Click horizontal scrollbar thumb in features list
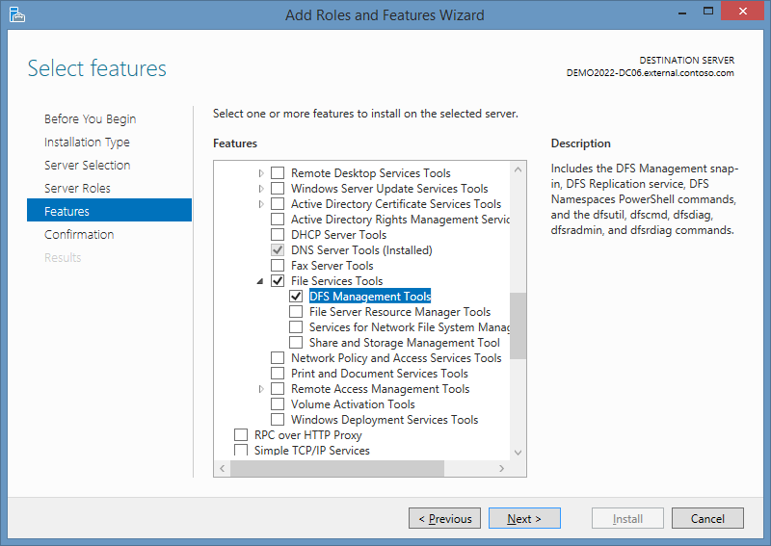771x546 pixels. pyautogui.click(x=337, y=468)
